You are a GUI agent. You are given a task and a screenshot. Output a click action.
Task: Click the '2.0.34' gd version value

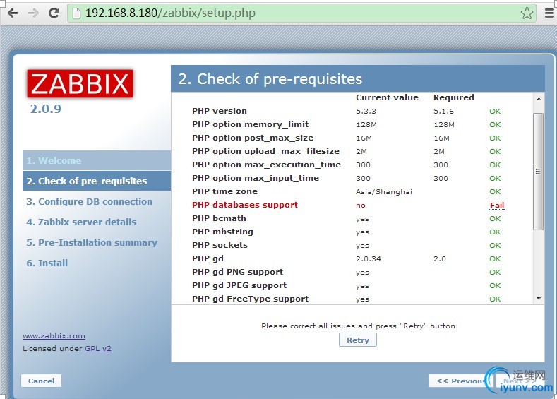369,258
